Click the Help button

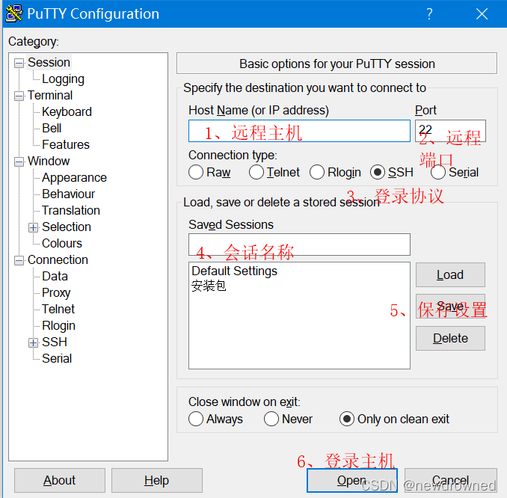pos(157,480)
